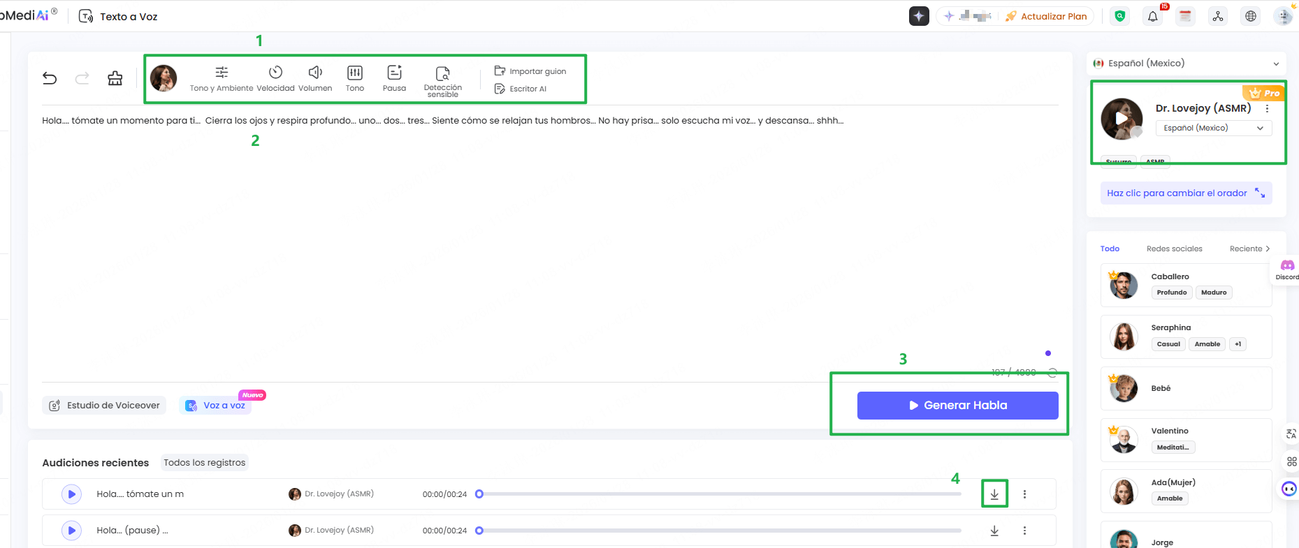
Task: Open Todos los registros tab
Action: coord(205,463)
